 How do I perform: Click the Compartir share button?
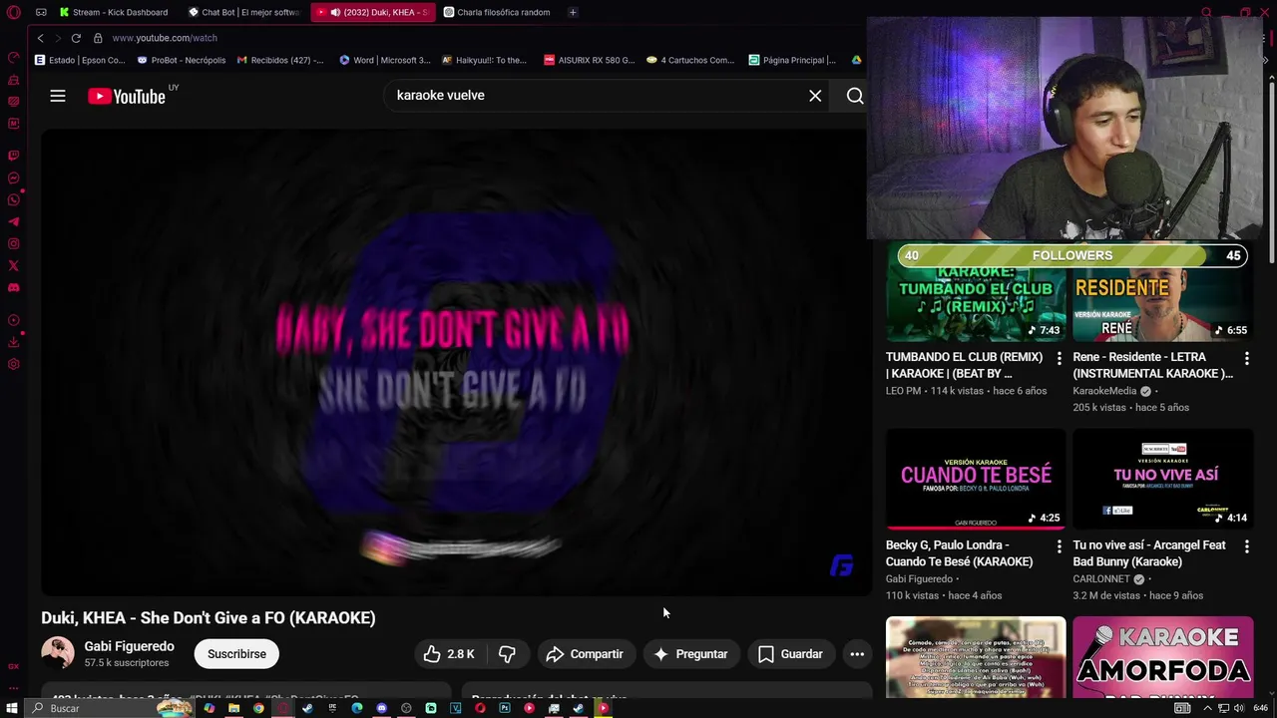click(586, 654)
